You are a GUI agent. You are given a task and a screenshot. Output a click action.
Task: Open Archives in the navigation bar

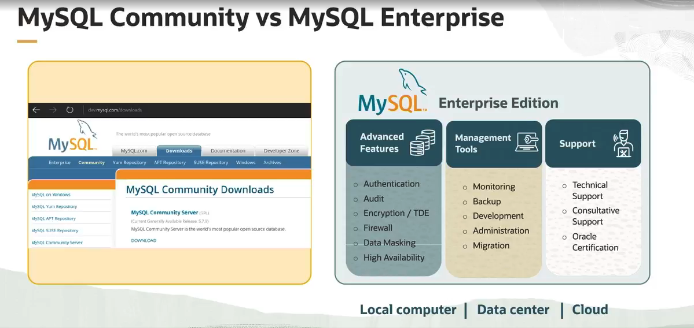pos(272,163)
